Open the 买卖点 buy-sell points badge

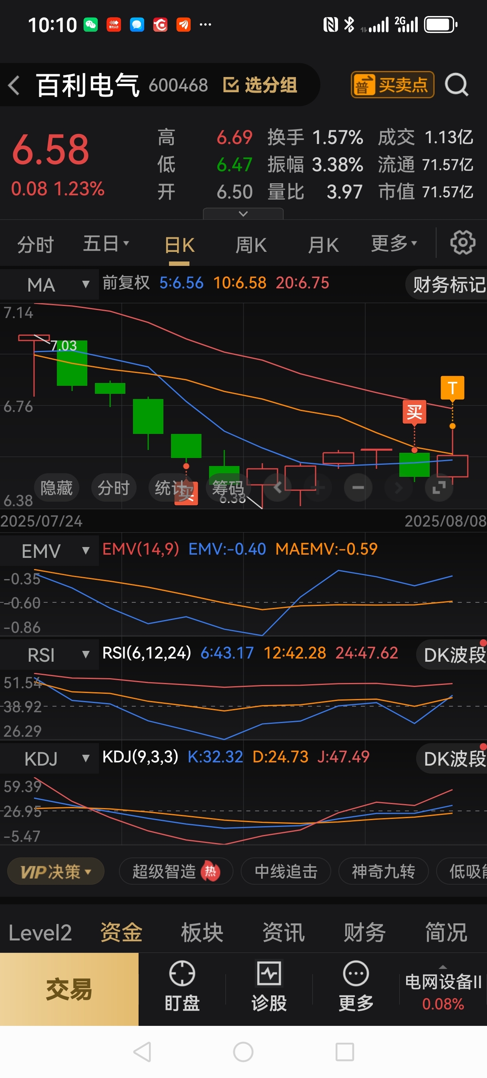coord(392,85)
